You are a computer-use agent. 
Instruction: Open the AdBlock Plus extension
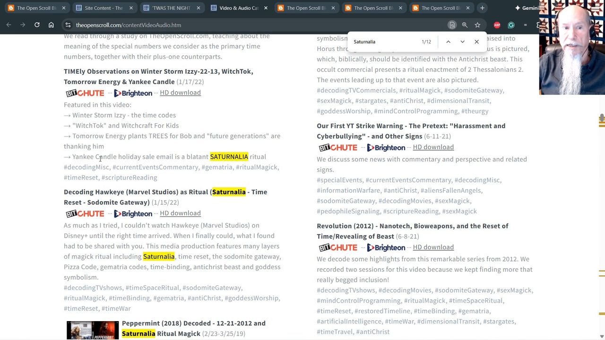[x=497, y=25]
